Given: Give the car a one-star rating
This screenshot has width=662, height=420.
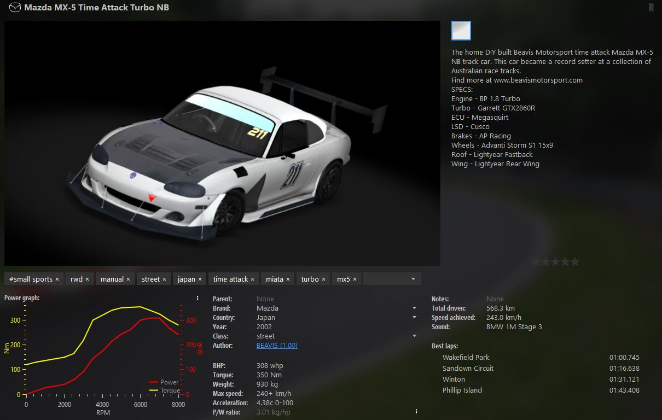Looking at the screenshot, I should coord(535,261).
